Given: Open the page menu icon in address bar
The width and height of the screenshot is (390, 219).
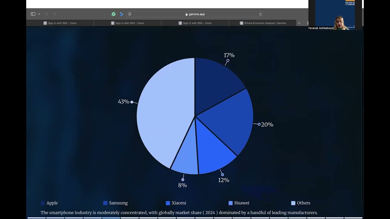Looking at the screenshot, I should (x=130, y=14).
